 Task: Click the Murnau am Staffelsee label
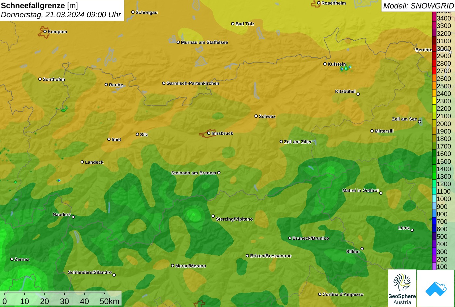point(204,42)
